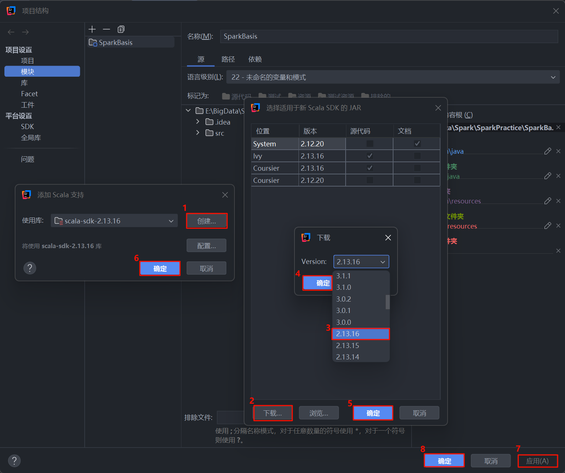565x473 pixels.
Task: Click the module name input field
Action: [x=389, y=36]
